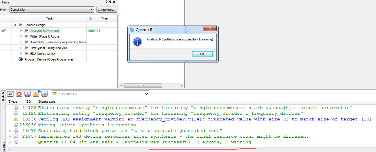Click the ID column header in Messages
The image size is (376, 152).
pyautogui.click(x=29, y=102)
